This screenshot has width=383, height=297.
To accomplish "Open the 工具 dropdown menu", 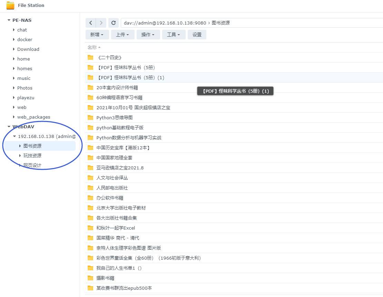I will 174,35.
